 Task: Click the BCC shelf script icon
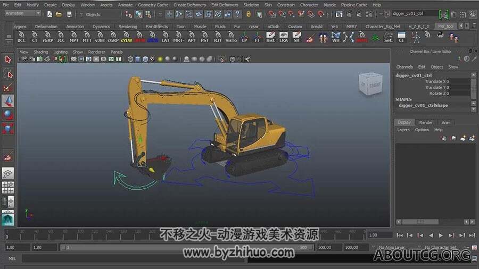[21, 37]
